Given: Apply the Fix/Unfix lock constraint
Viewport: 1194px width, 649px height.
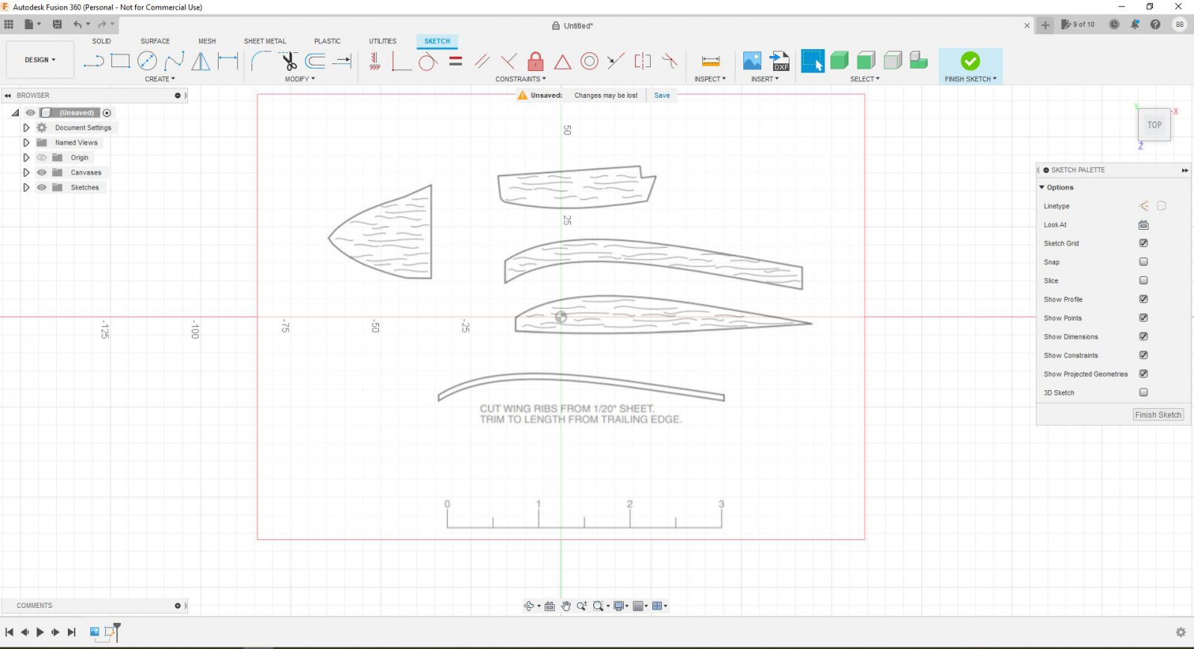Looking at the screenshot, I should [x=536, y=61].
